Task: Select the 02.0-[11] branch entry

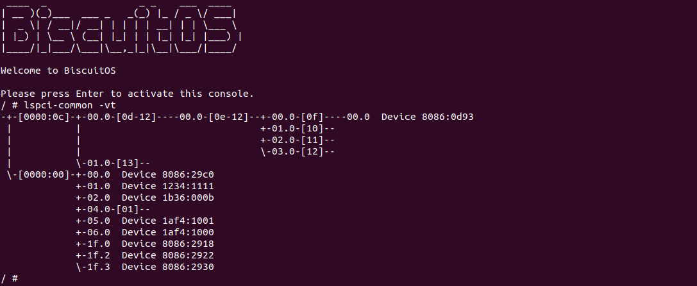Action: 299,139
